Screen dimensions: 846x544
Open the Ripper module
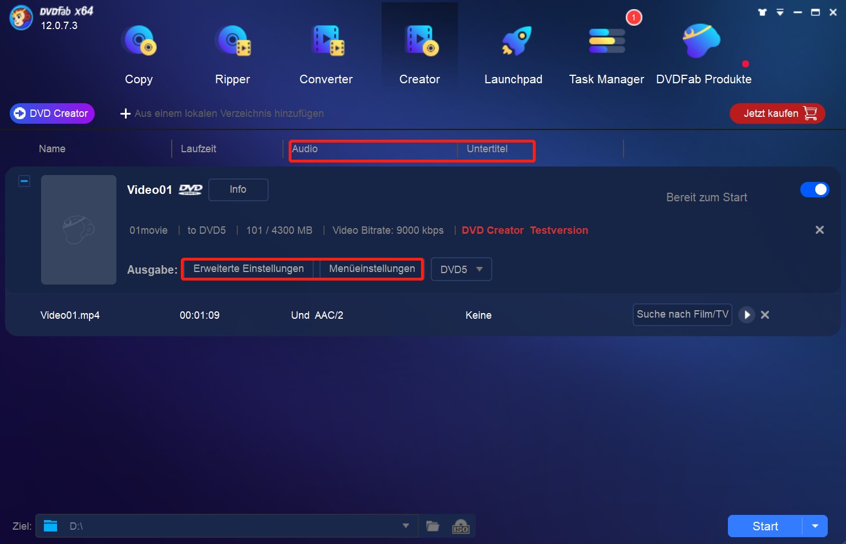[x=232, y=54]
